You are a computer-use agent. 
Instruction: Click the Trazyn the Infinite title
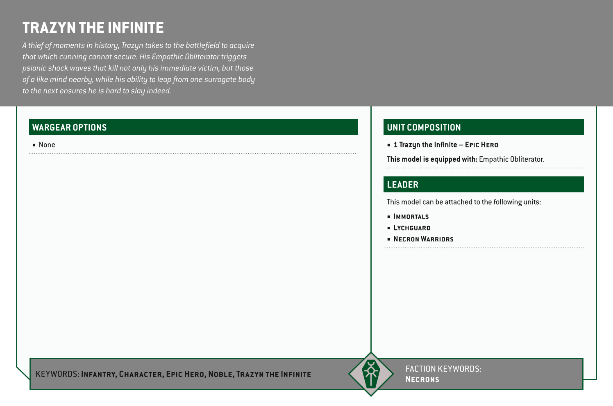pyautogui.click(x=93, y=28)
